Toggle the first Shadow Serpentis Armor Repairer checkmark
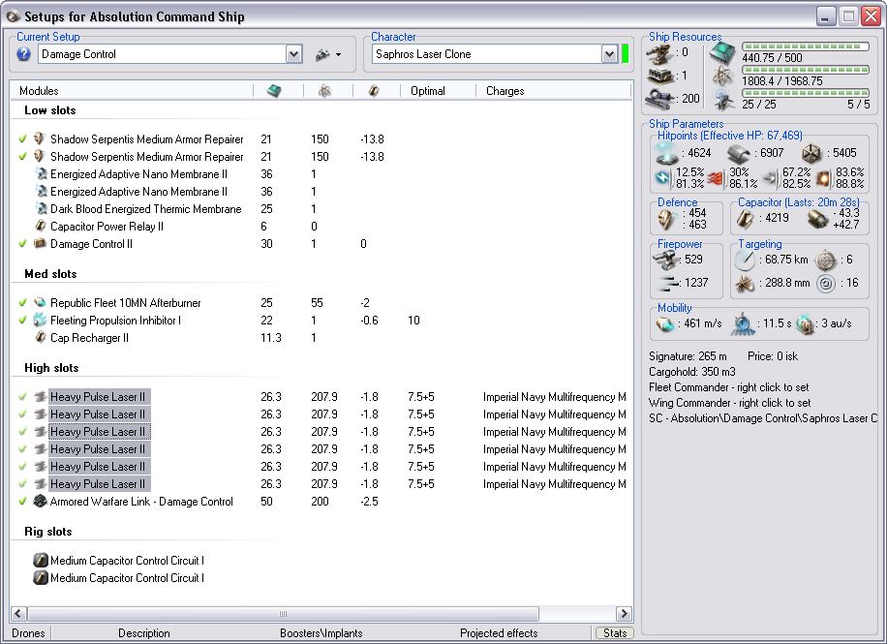The width and height of the screenshot is (887, 644). [22, 139]
